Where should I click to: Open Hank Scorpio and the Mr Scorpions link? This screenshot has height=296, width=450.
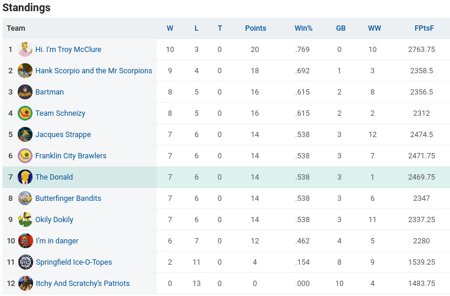click(x=93, y=71)
